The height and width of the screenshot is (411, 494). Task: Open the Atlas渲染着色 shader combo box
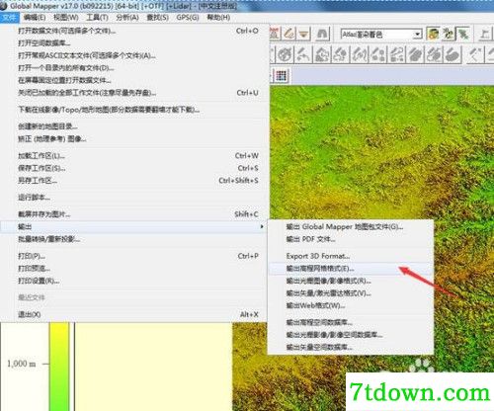point(381,34)
